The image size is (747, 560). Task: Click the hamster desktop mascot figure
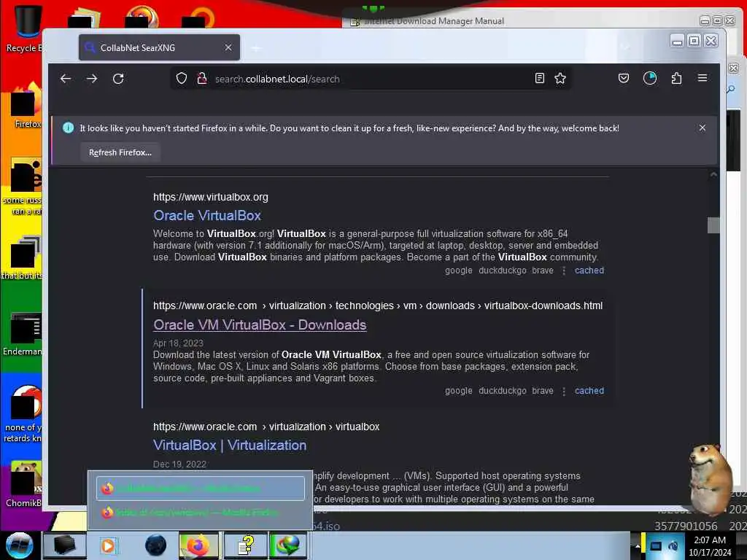710,478
